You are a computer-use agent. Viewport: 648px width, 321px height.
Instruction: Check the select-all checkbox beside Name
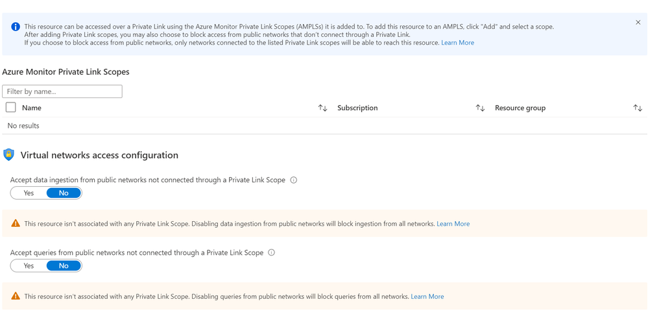click(10, 108)
